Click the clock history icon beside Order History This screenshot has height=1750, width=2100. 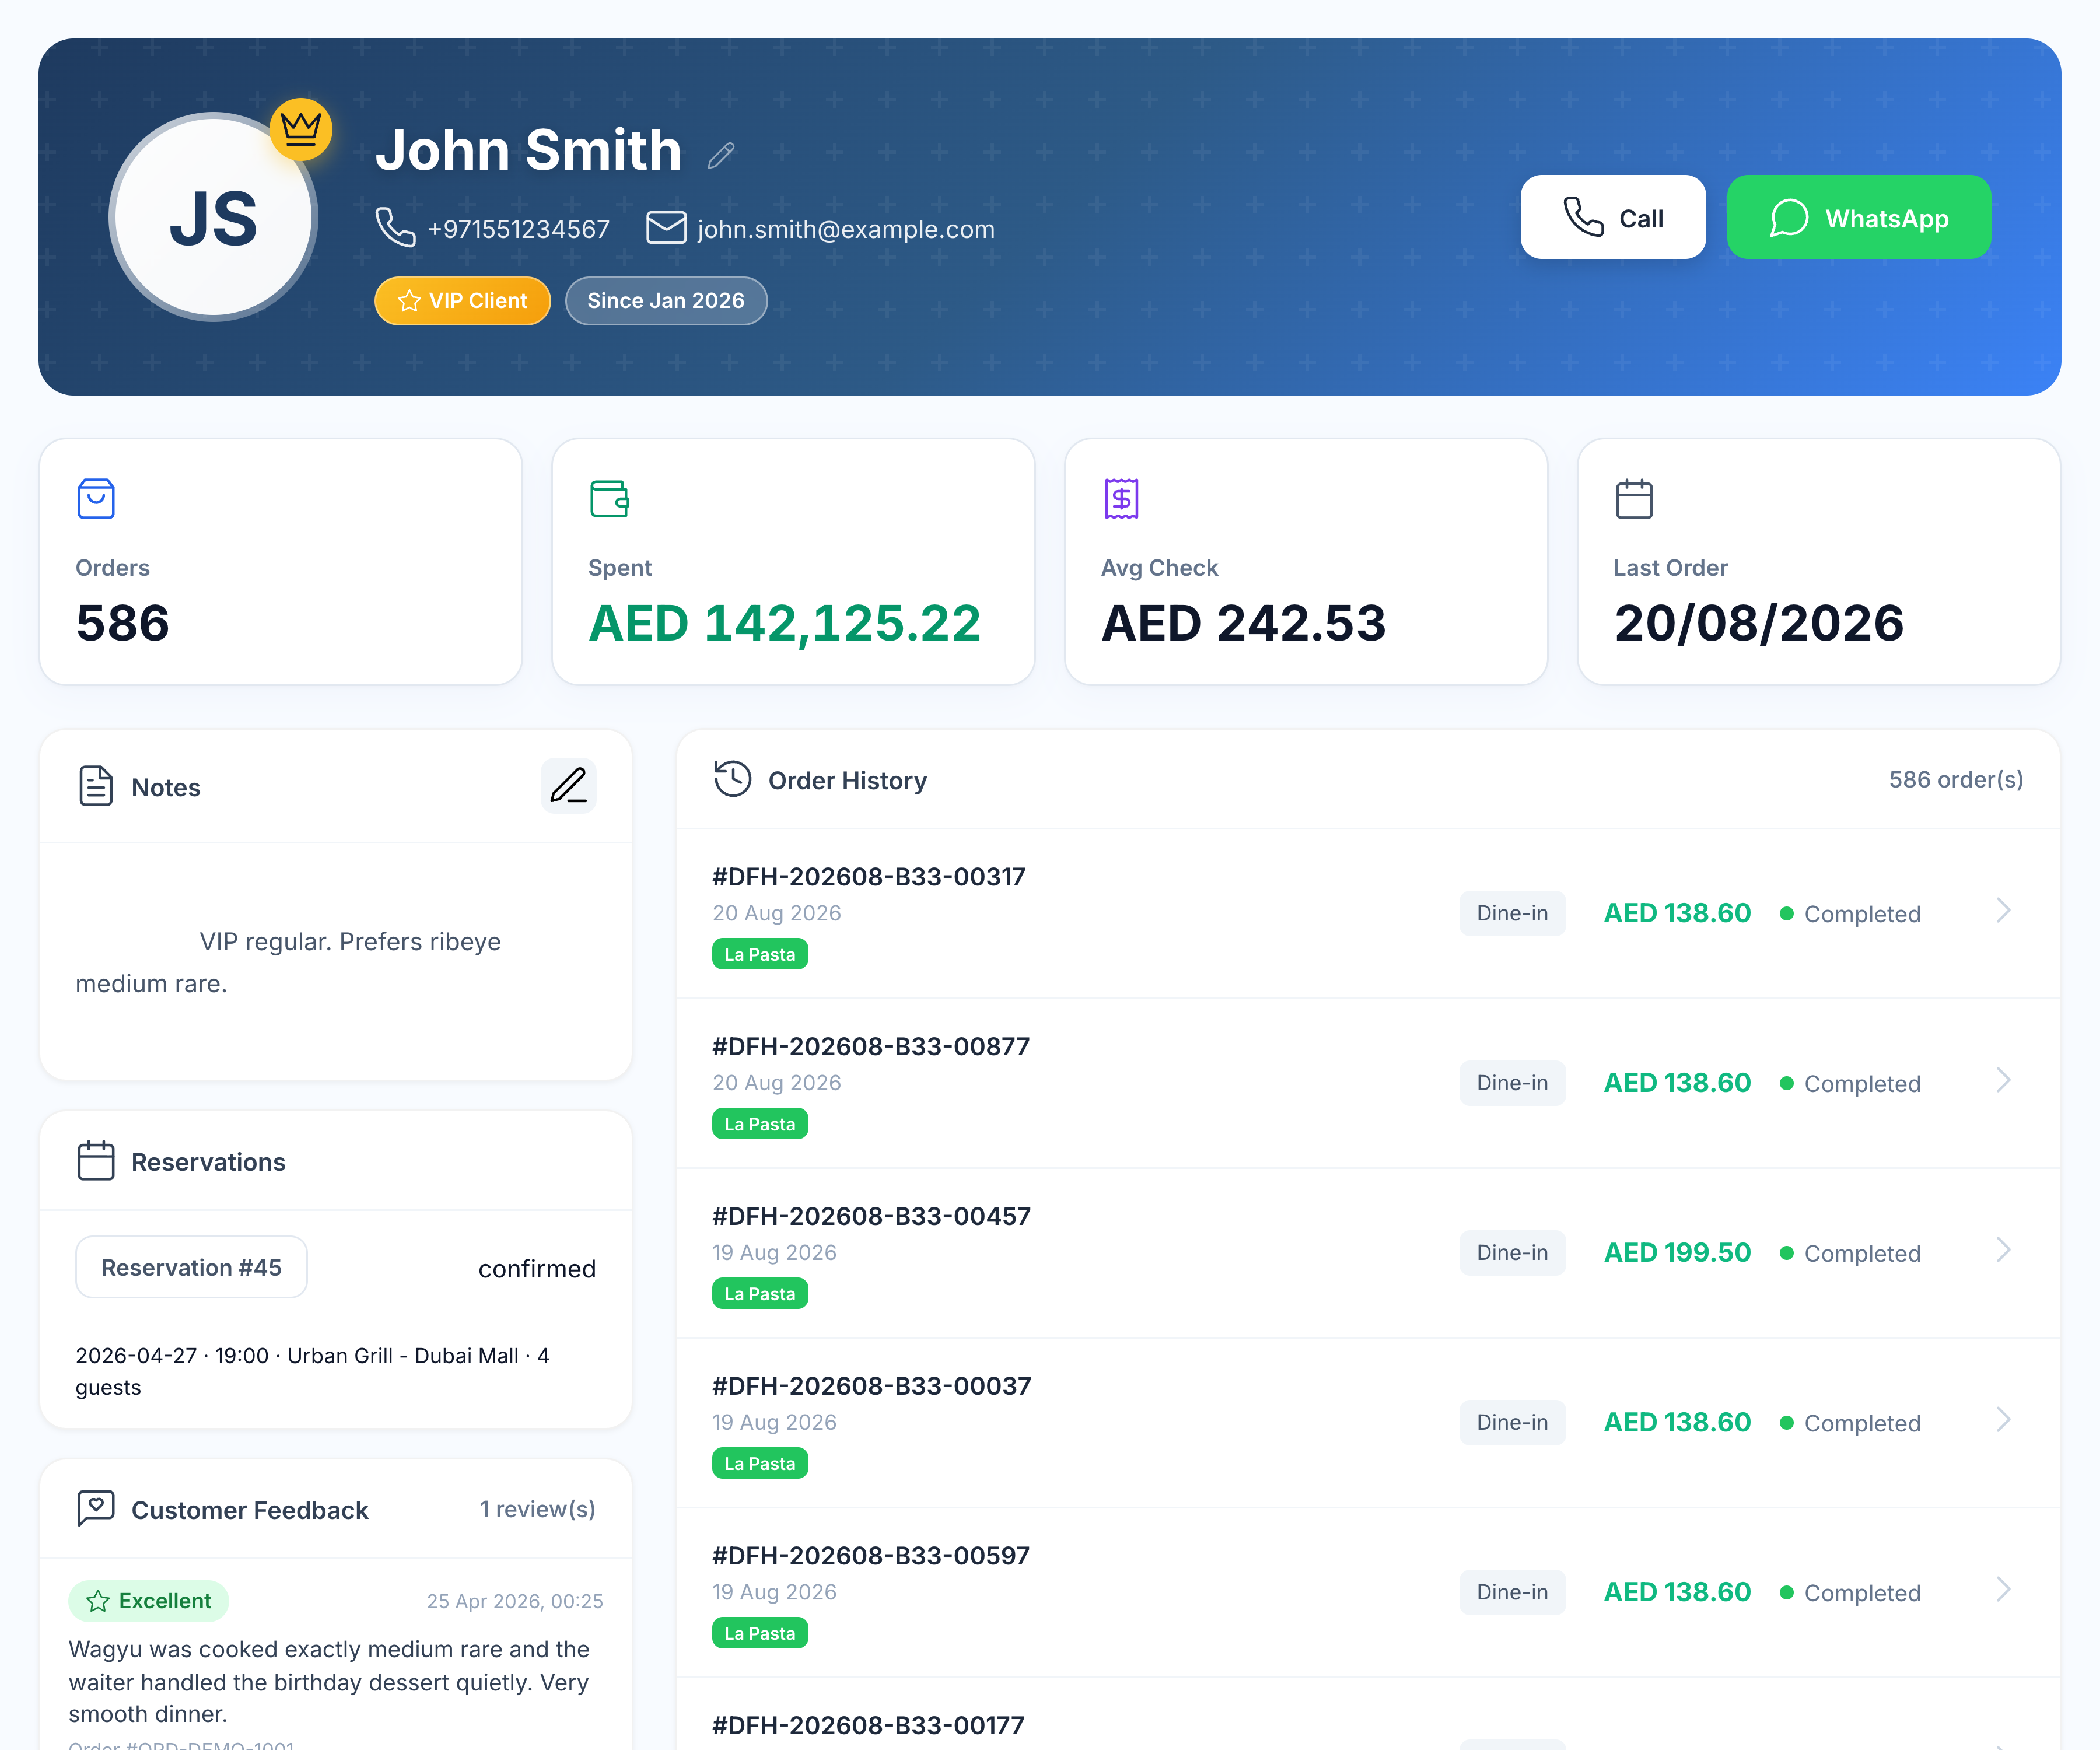733,779
